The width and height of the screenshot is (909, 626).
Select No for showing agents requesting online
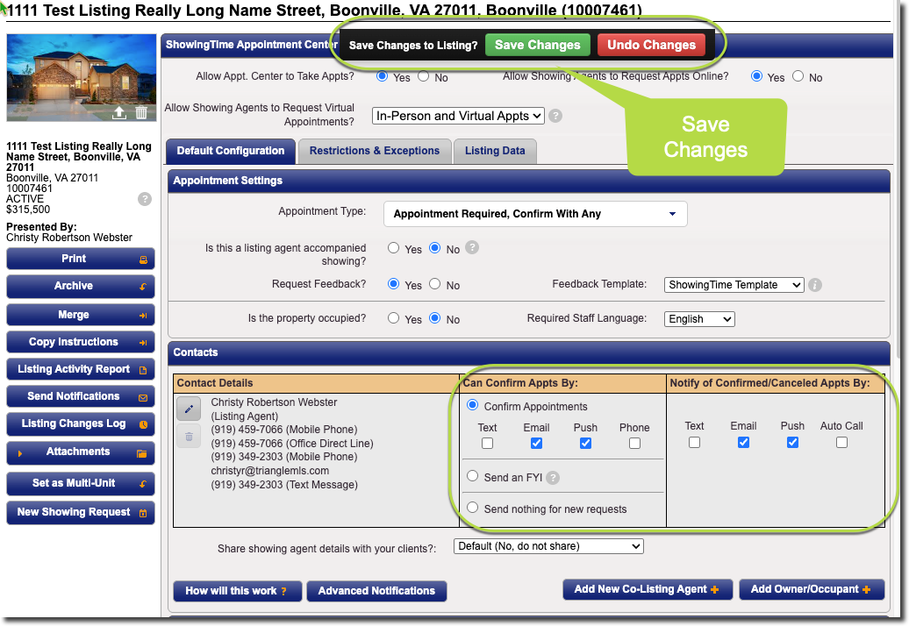click(x=798, y=76)
